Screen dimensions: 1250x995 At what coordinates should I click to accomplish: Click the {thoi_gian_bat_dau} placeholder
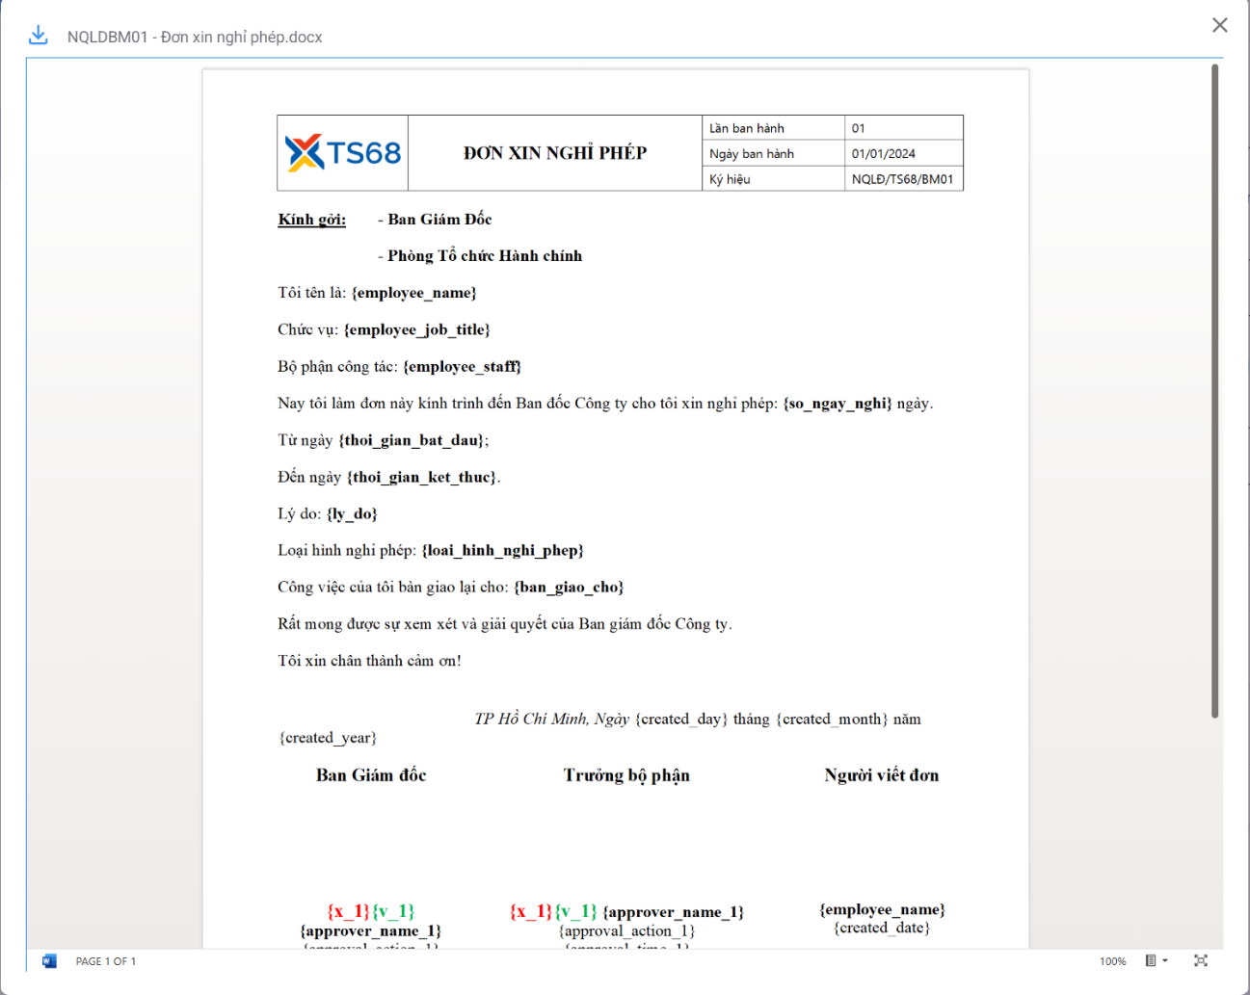(412, 440)
